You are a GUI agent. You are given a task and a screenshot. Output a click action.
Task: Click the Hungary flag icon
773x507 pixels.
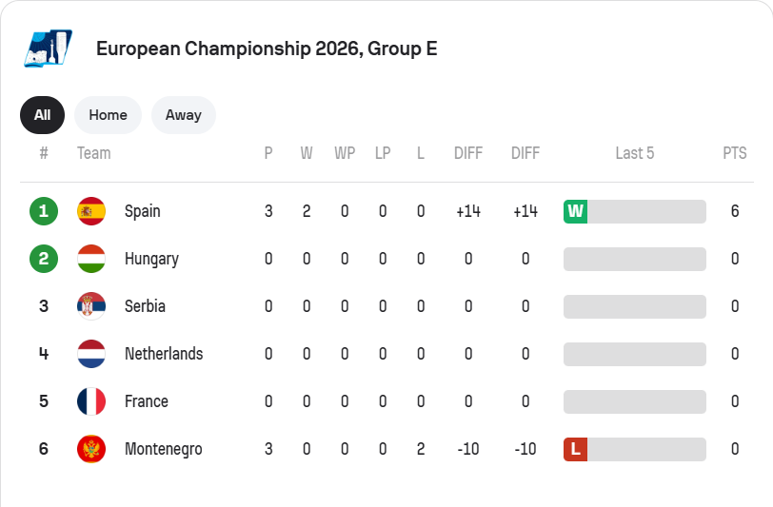[x=91, y=259]
